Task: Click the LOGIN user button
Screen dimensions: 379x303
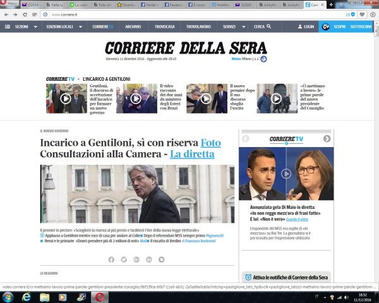Action: (x=306, y=27)
